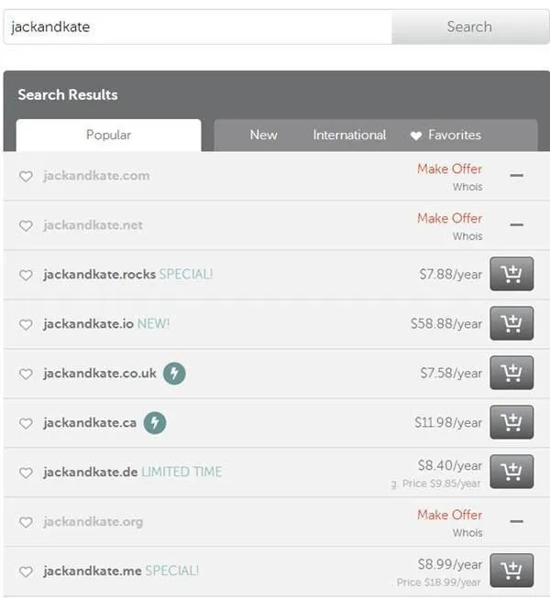Open Whois link for jackandkate.com
The width and height of the screenshot is (550, 598).
tap(467, 187)
